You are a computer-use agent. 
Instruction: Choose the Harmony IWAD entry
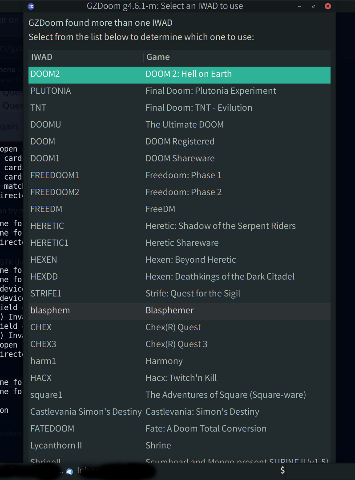pos(178,361)
